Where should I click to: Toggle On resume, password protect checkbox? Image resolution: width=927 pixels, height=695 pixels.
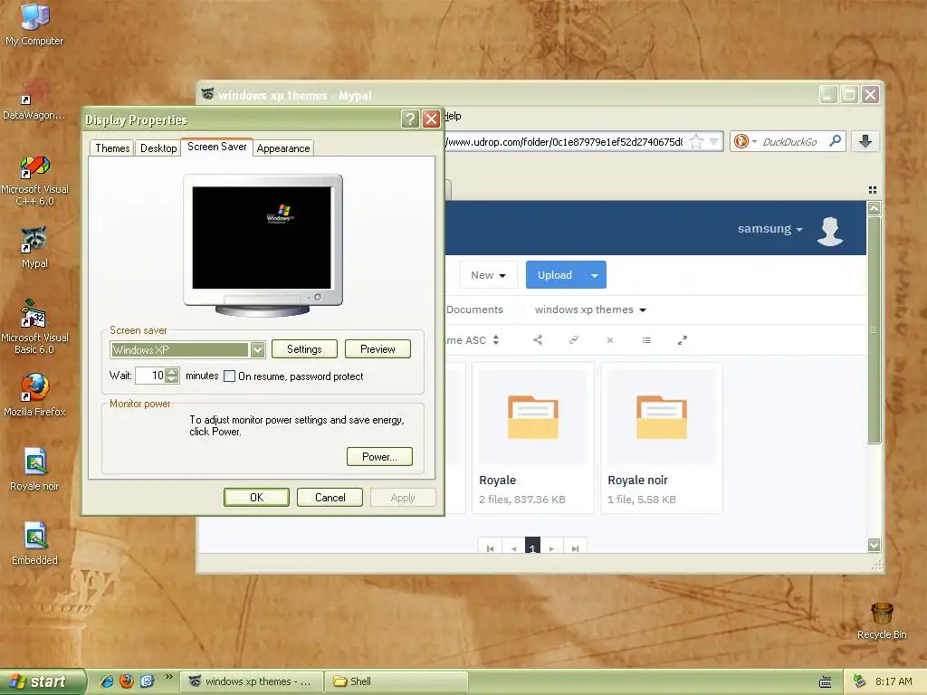point(229,376)
